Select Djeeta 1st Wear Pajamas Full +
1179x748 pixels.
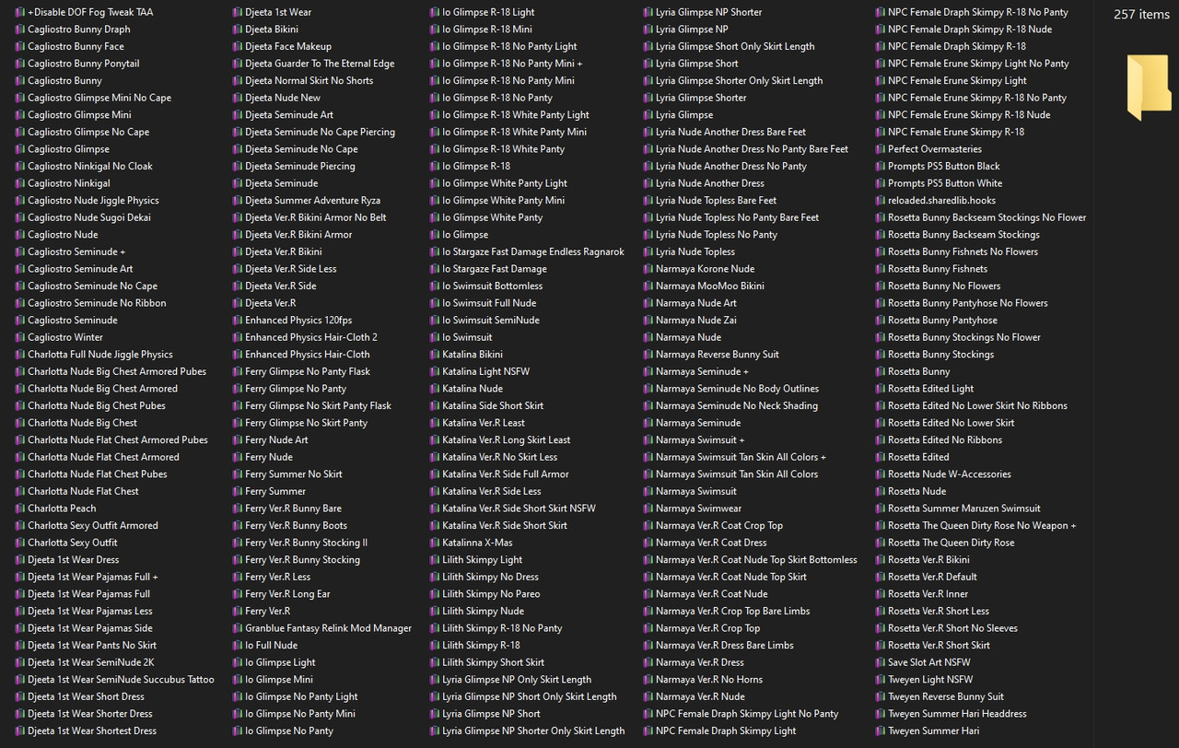point(93,577)
